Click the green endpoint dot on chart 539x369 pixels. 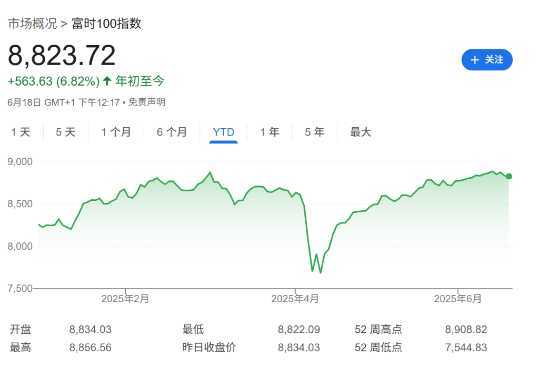tap(509, 177)
